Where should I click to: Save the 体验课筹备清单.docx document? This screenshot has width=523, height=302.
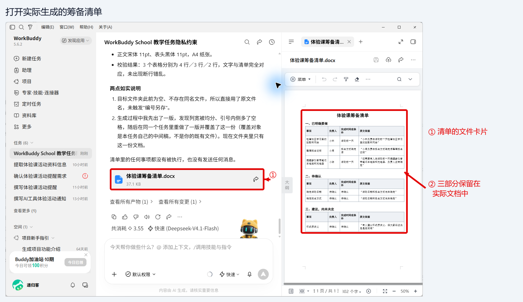click(x=376, y=60)
